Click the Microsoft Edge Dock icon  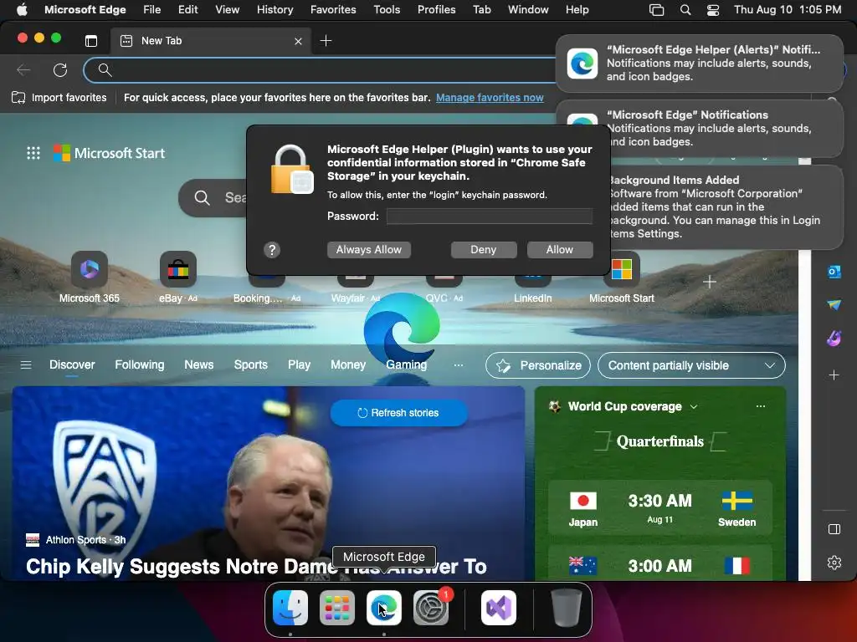click(x=383, y=608)
